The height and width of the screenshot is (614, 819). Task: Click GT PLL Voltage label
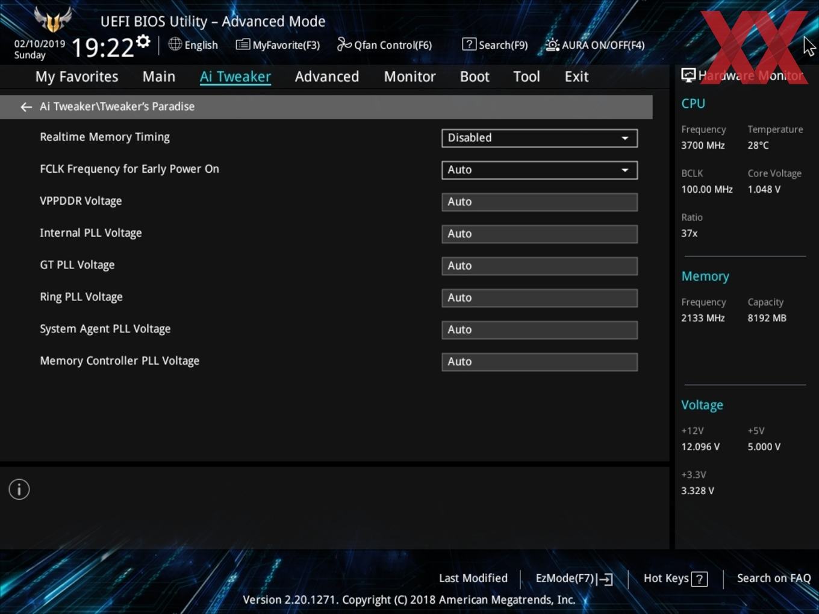77,265
